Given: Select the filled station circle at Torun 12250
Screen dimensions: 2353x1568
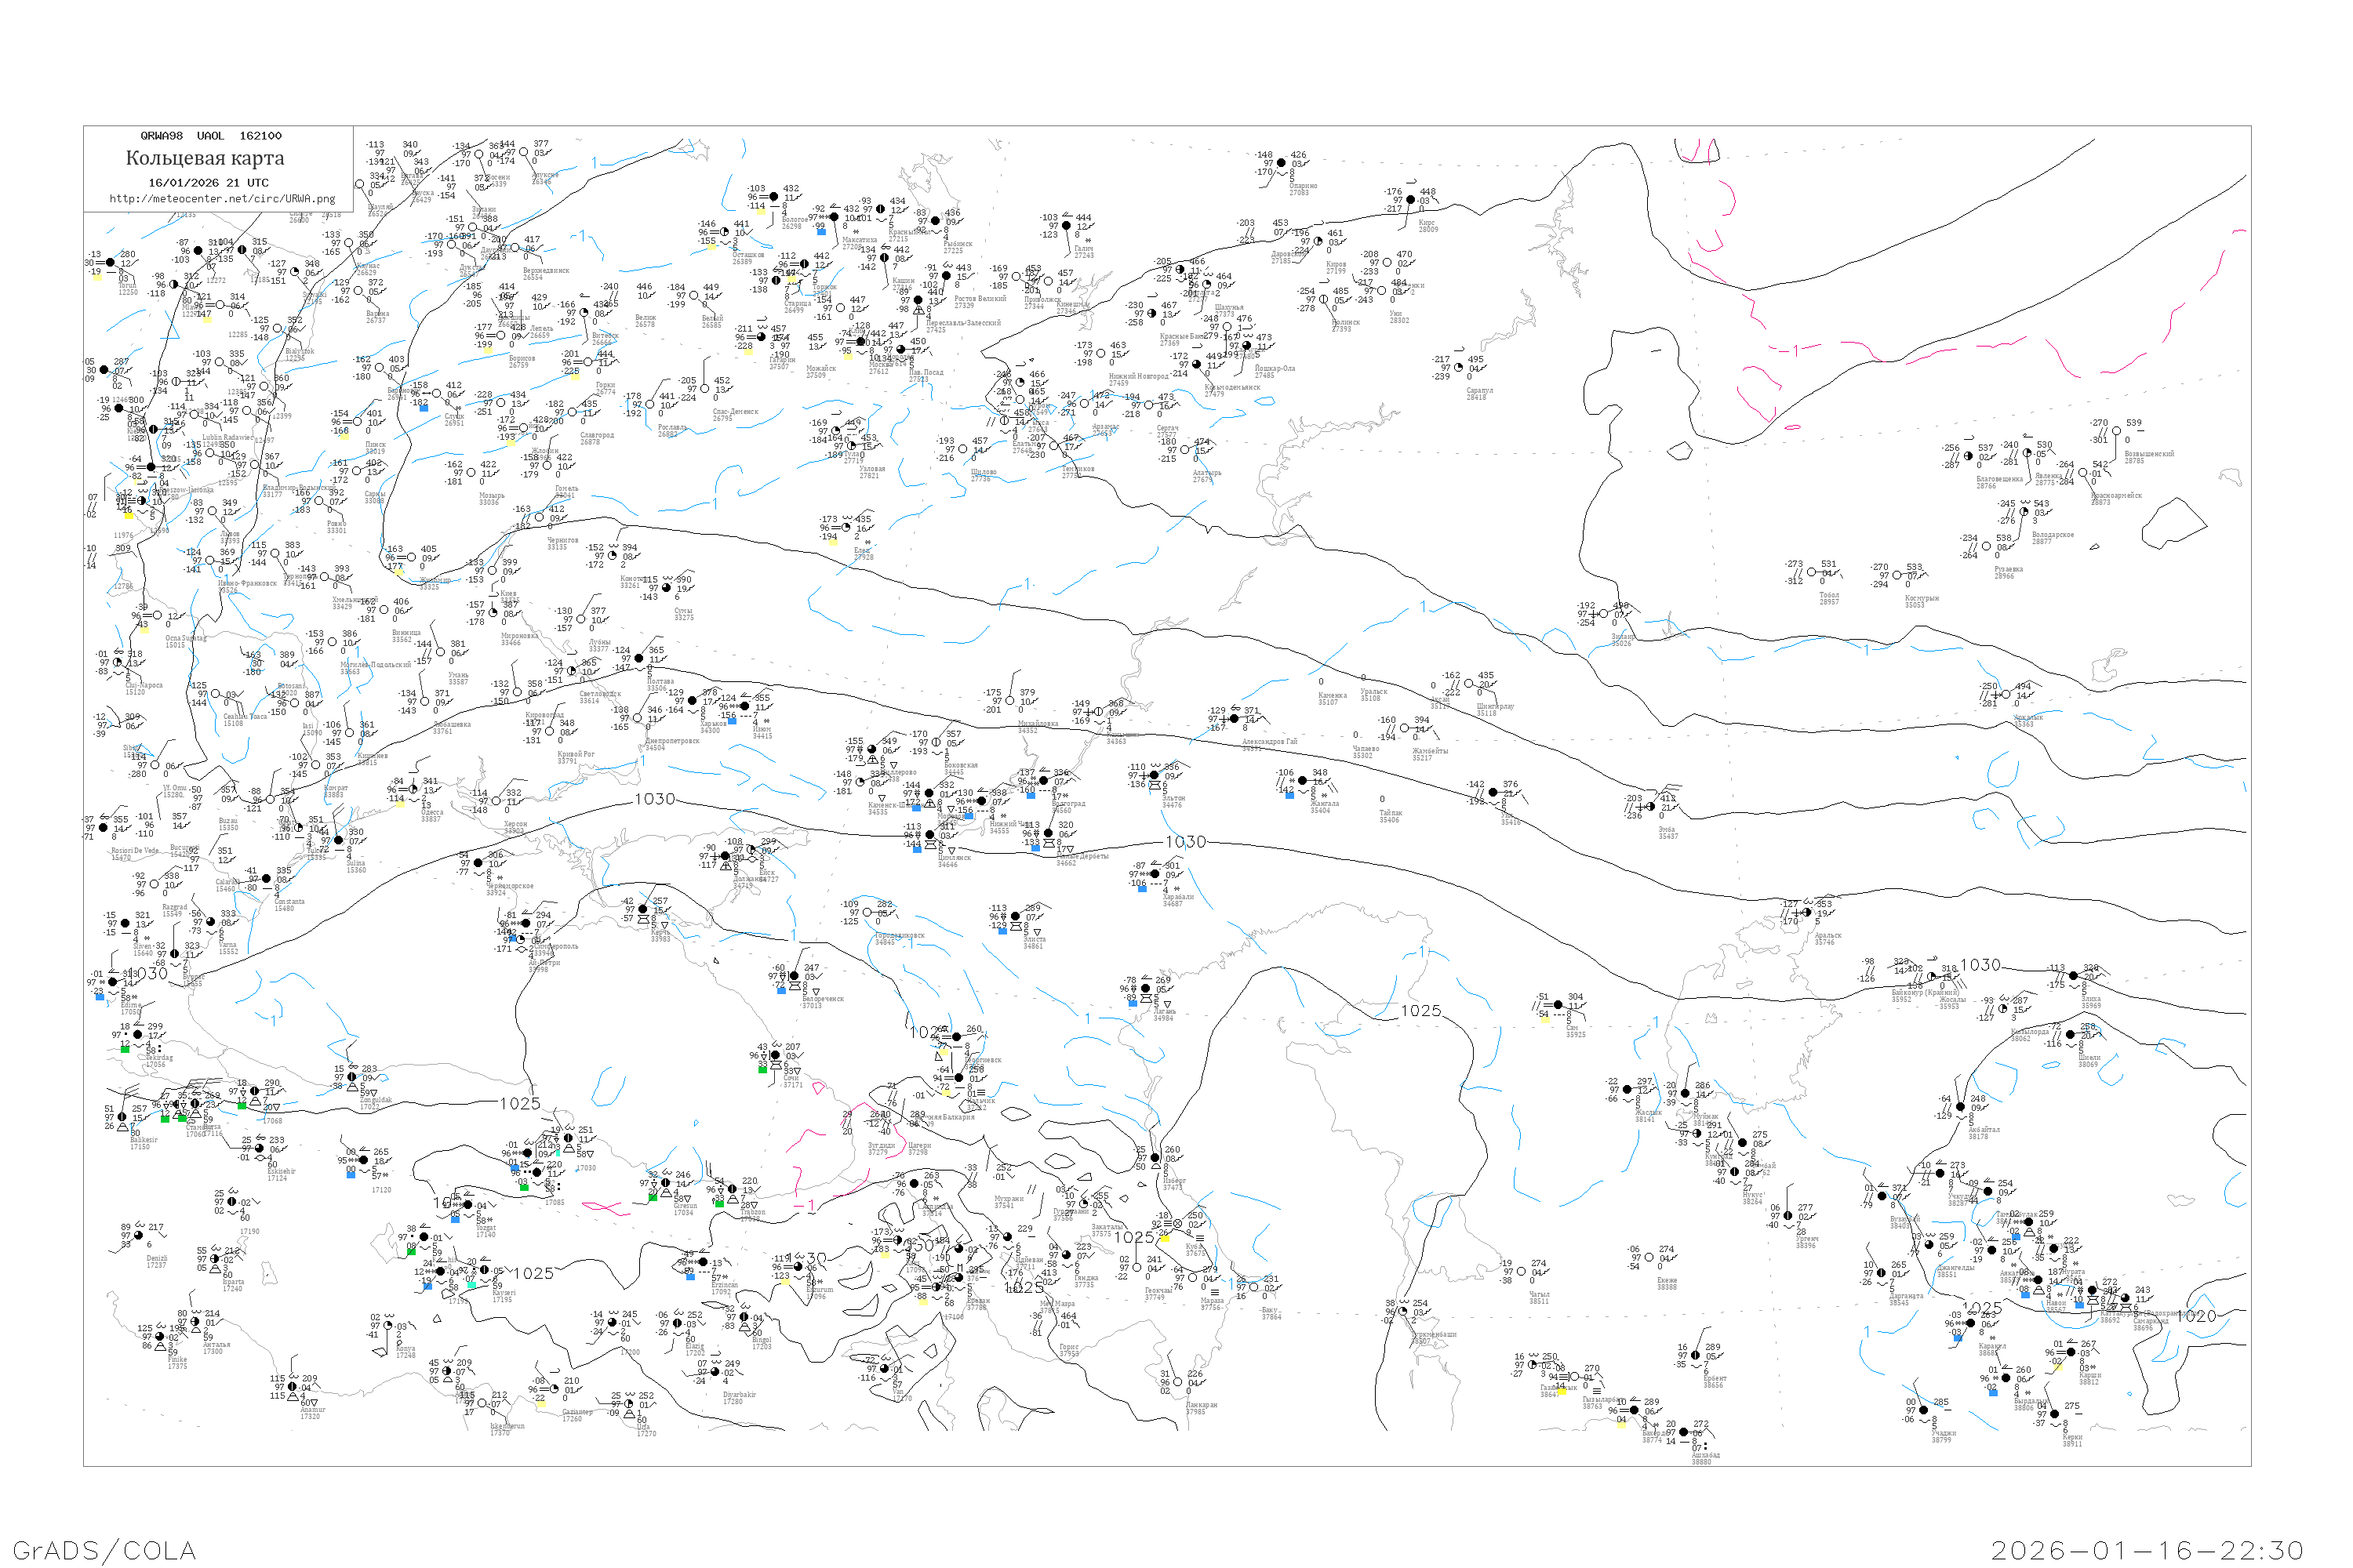Looking at the screenshot, I should [110, 263].
